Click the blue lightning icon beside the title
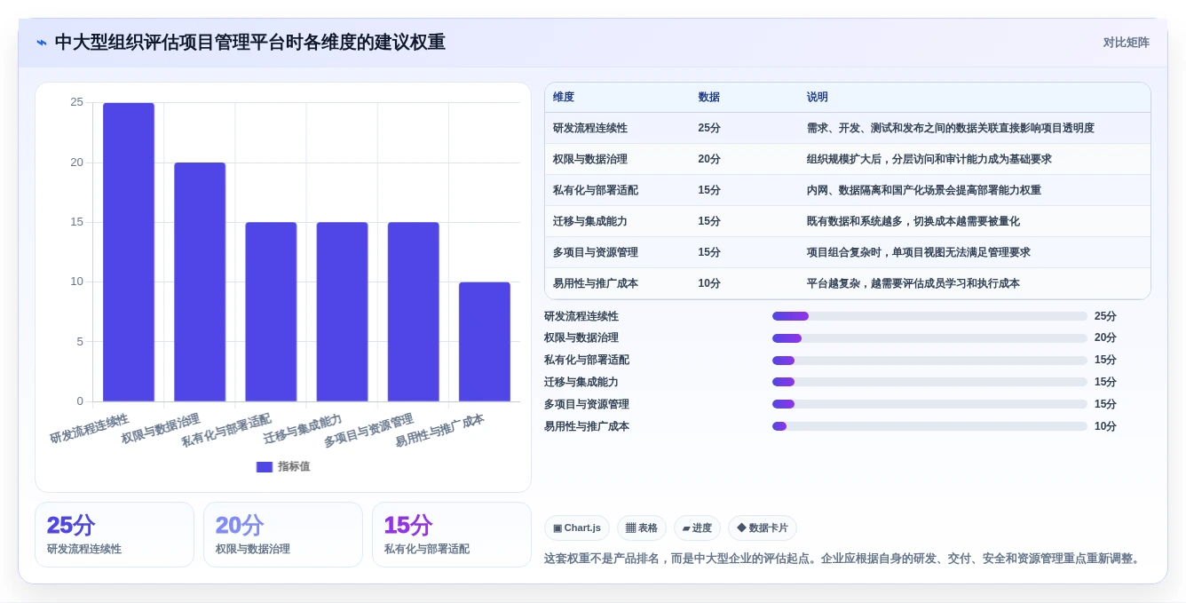Screen dimensions: 1186x603 42,43
